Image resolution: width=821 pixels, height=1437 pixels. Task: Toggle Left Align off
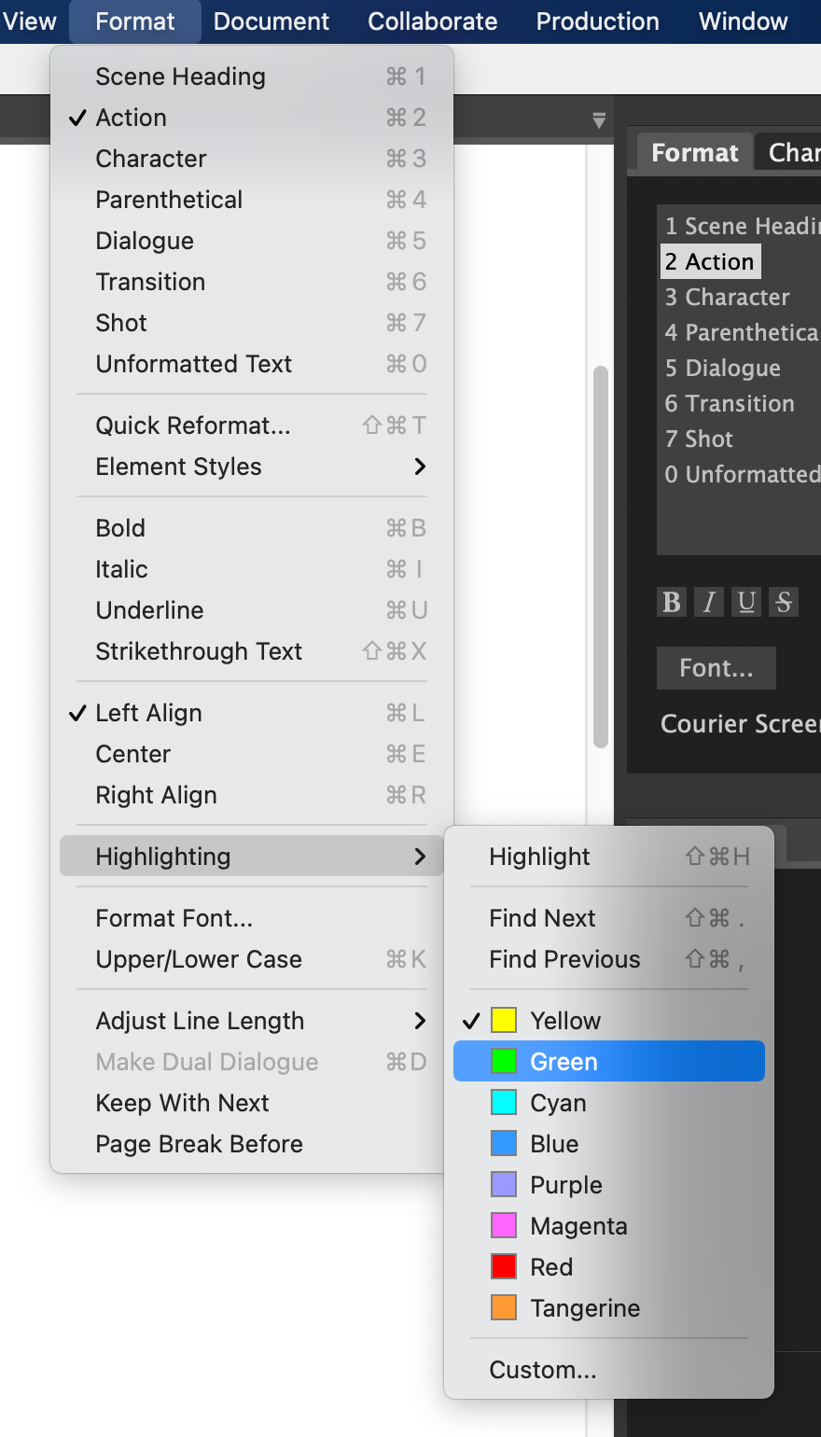147,712
